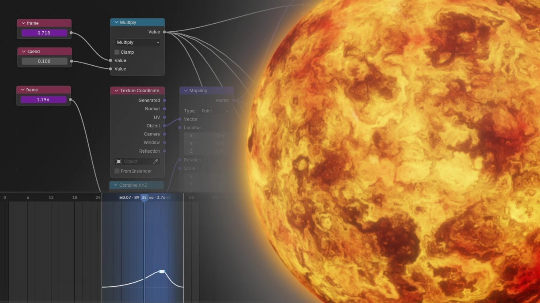
Task: Click frame 48 on the timeline ruler
Action: (191, 198)
